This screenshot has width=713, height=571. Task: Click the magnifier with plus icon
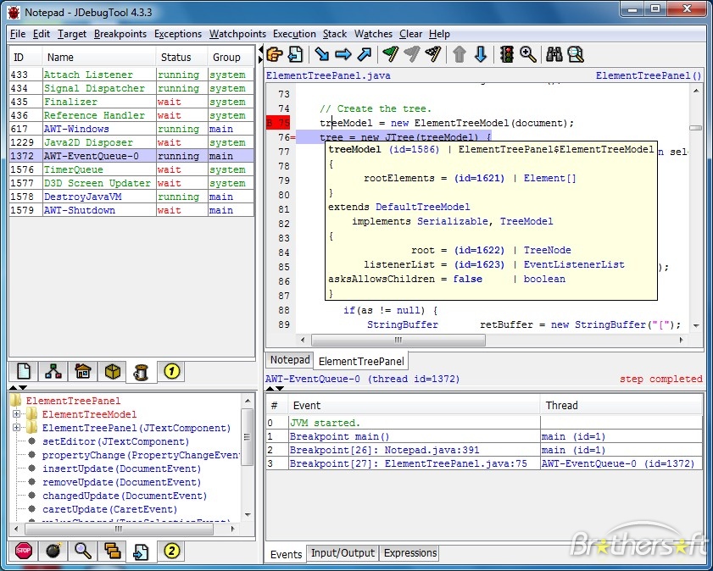tap(528, 54)
